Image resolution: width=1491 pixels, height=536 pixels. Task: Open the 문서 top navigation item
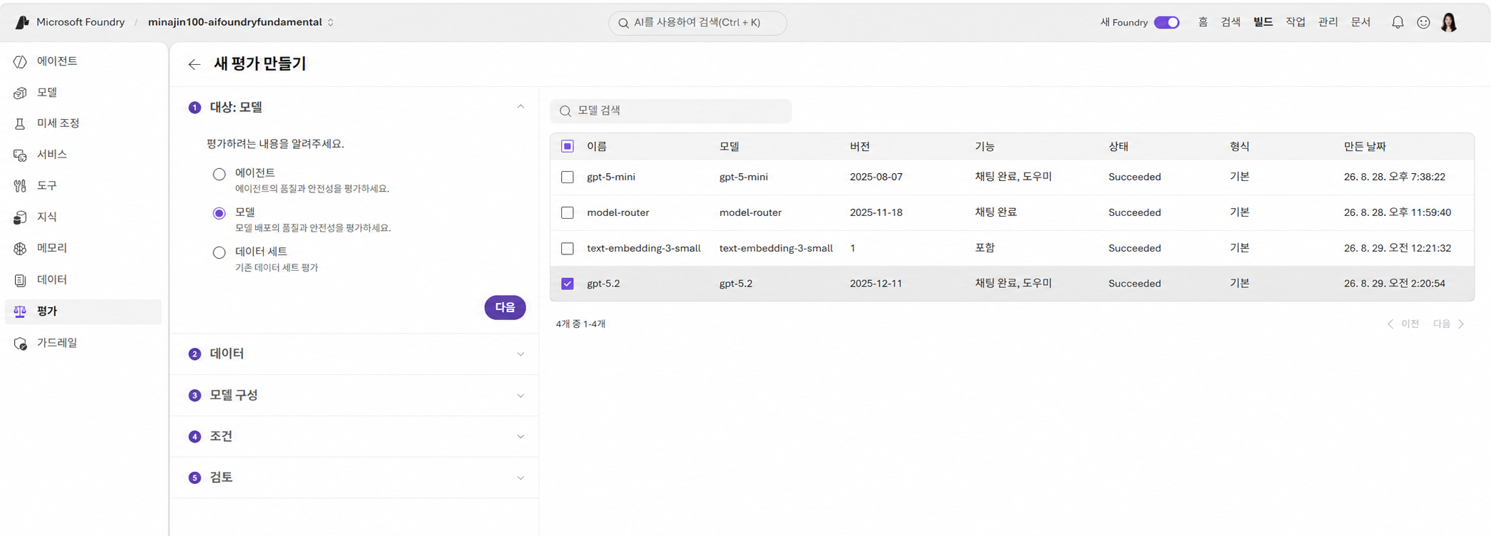click(1361, 22)
